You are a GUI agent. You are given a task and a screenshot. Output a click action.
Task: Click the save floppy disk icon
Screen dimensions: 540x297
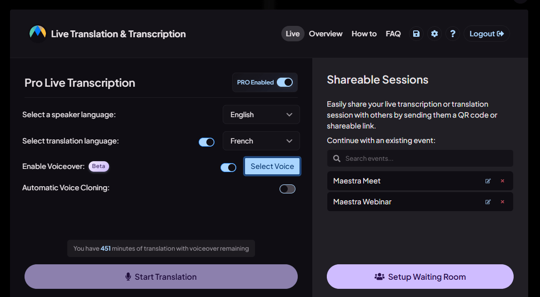416,34
